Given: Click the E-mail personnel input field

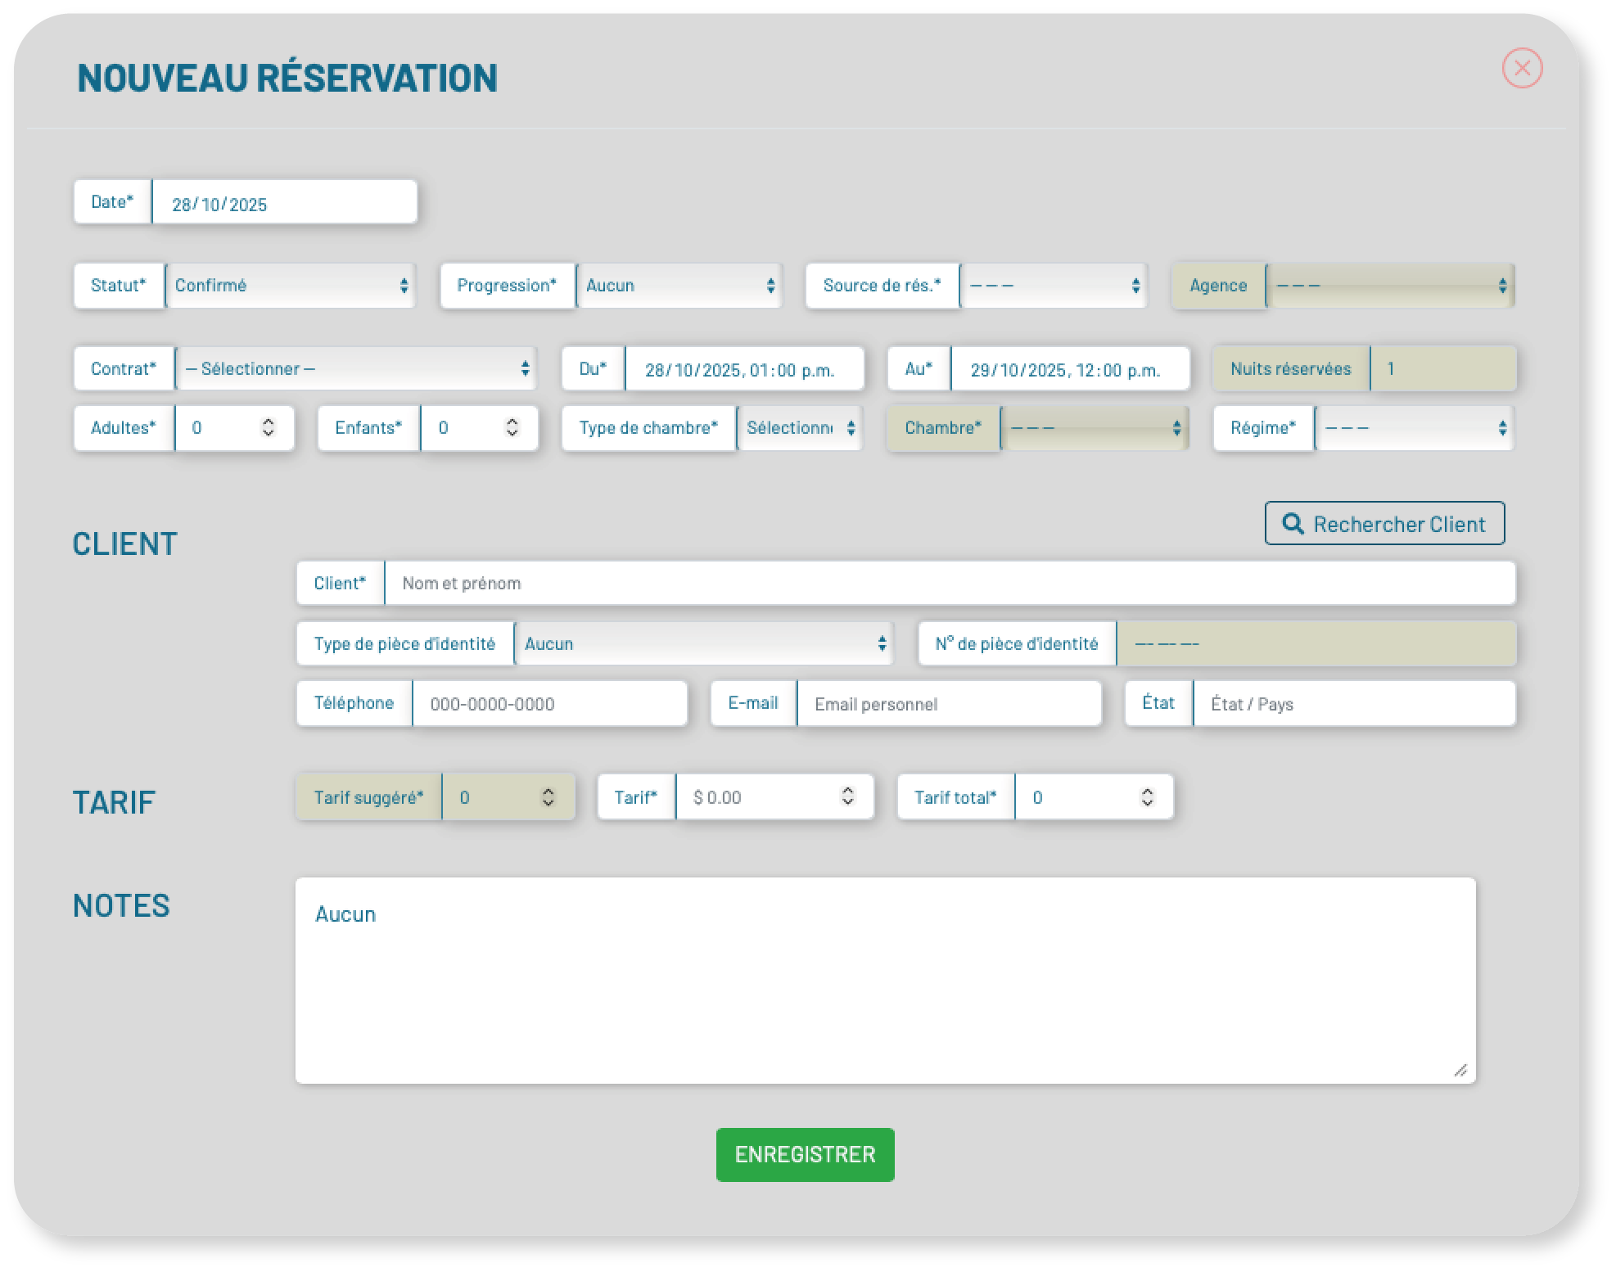Looking at the screenshot, I should click(948, 704).
